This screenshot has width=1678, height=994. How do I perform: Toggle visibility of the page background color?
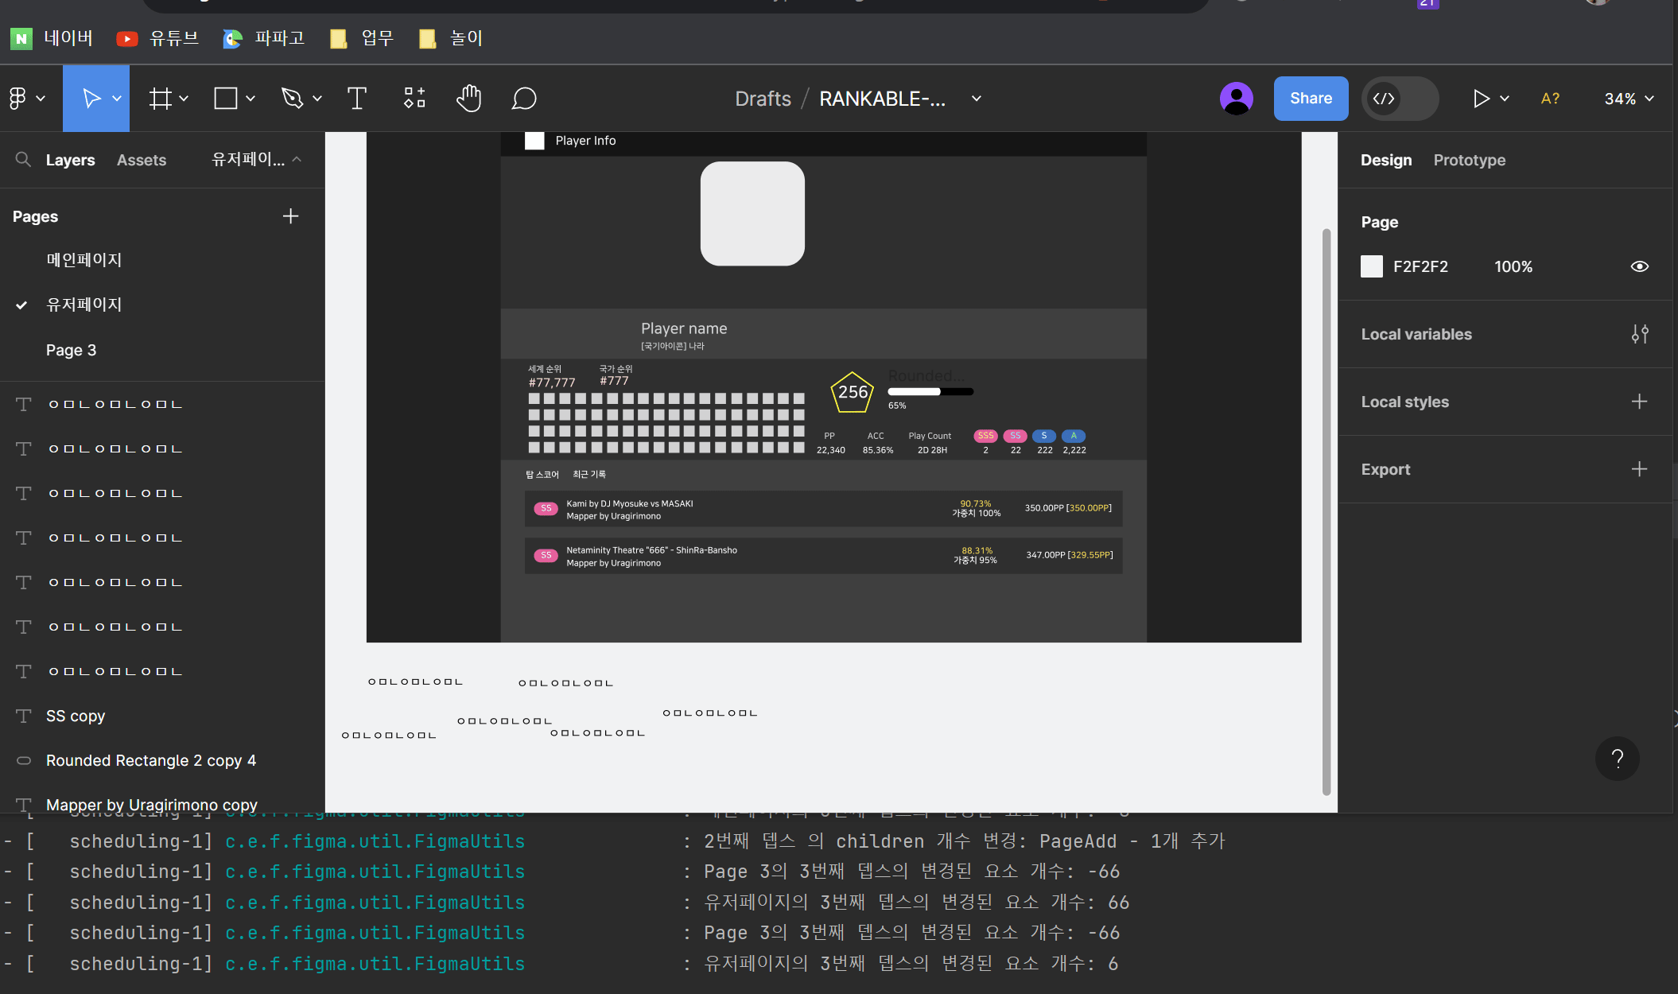[x=1640, y=266]
